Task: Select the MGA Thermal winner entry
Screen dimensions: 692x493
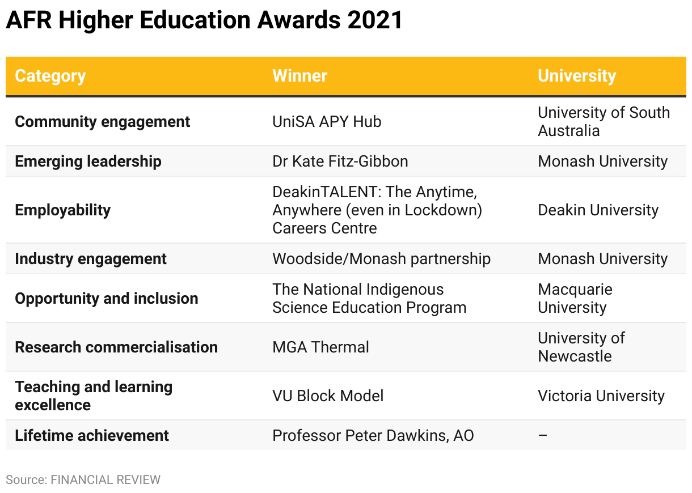Action: (x=320, y=347)
